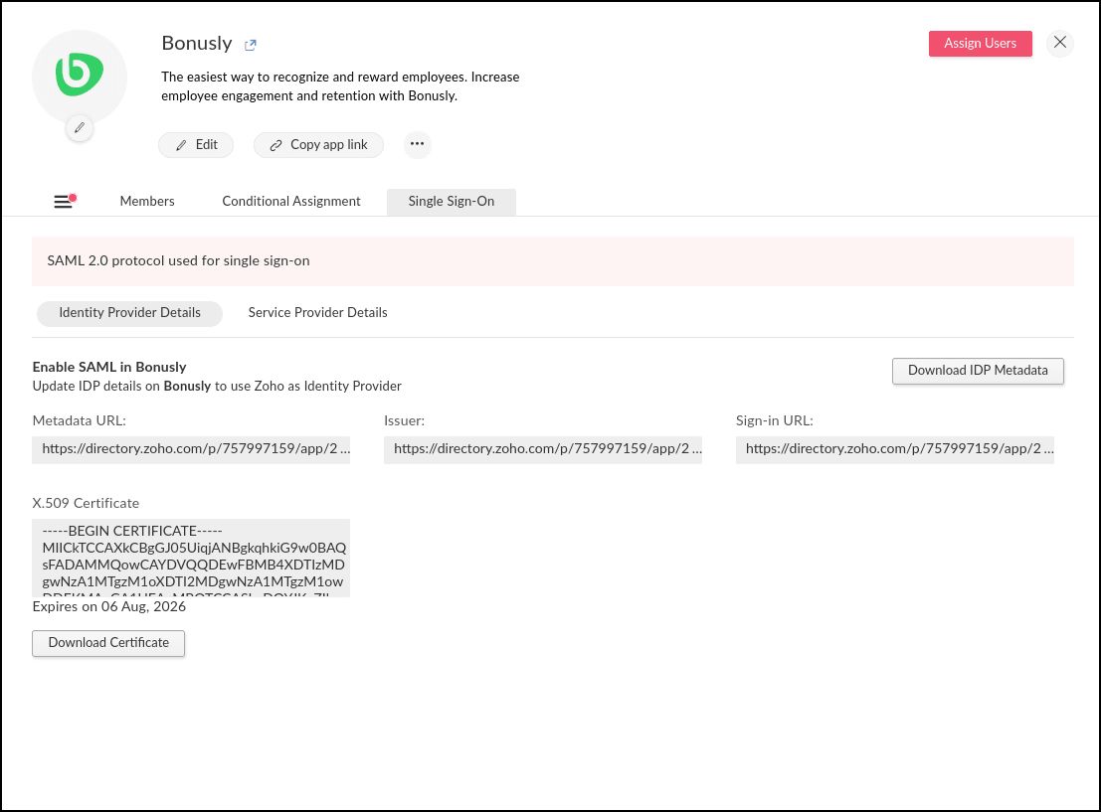Open the Bonusly external link icon
The height and width of the screenshot is (812, 1101).
point(250,45)
